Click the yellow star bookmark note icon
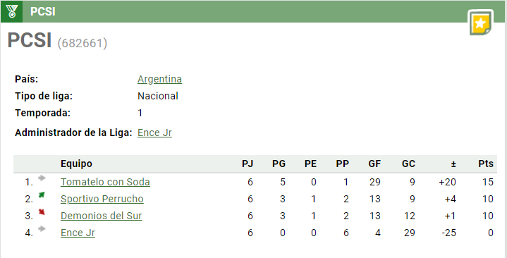 pyautogui.click(x=480, y=23)
